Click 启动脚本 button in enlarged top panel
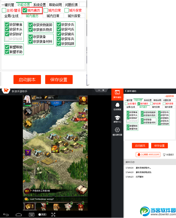Image resolution: width=176 pixels, height=218 pixels. [x=27, y=80]
